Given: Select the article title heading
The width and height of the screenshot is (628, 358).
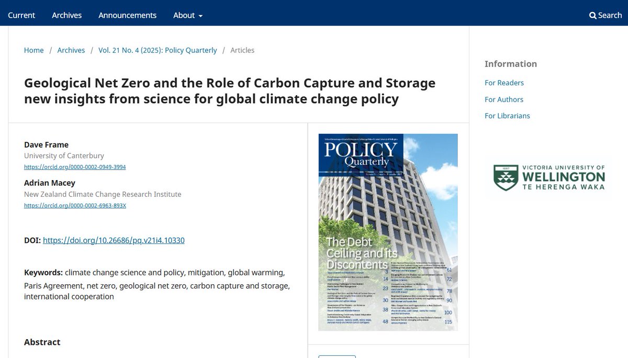Looking at the screenshot, I should [x=230, y=91].
